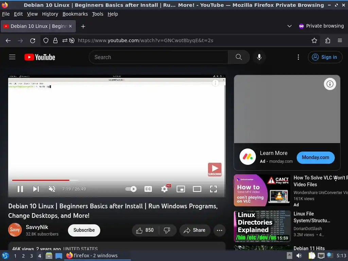The height and width of the screenshot is (261, 348).
Task: Subscribe to the SavvyNik channel
Action: (84, 230)
